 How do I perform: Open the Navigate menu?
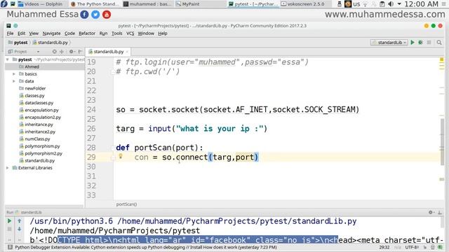point(51,34)
